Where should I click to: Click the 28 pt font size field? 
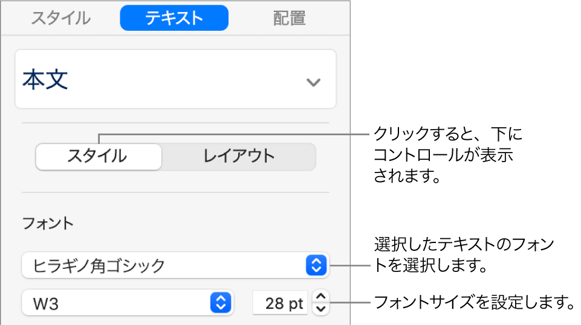tap(280, 303)
